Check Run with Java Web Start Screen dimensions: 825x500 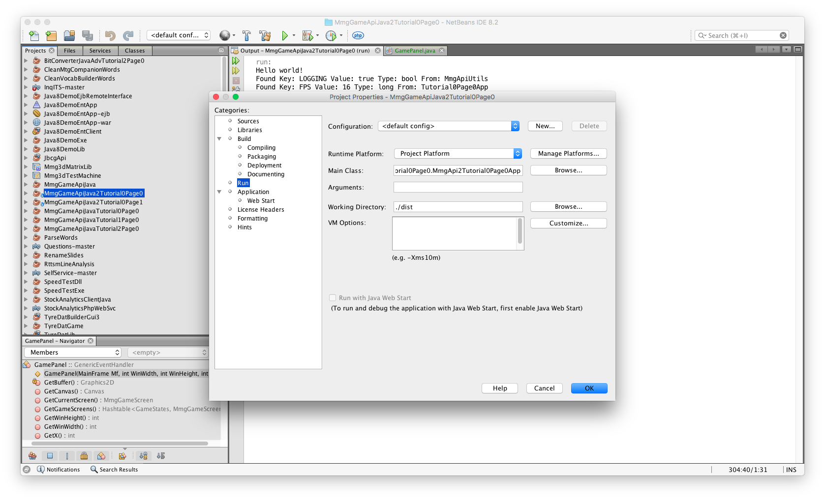tap(333, 298)
